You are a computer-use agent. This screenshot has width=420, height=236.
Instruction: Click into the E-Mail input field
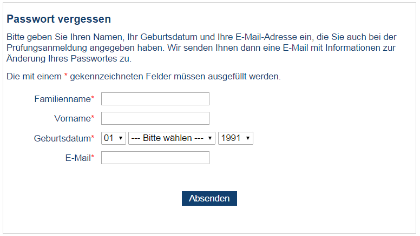[155, 158]
